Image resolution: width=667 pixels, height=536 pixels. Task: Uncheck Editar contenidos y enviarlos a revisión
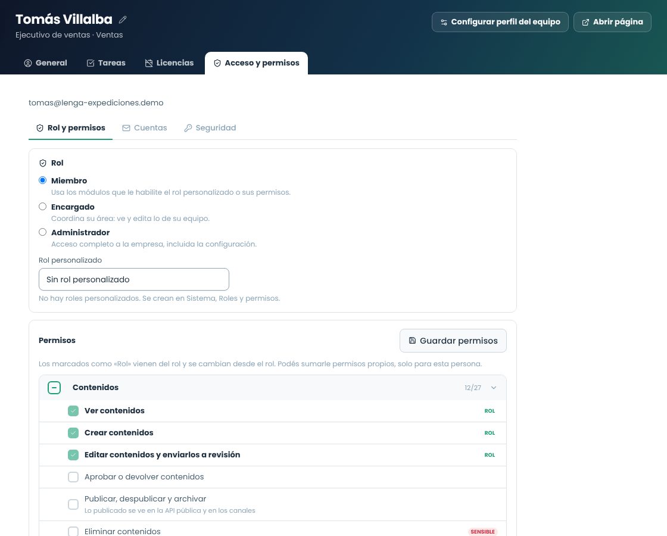pyautogui.click(x=73, y=455)
